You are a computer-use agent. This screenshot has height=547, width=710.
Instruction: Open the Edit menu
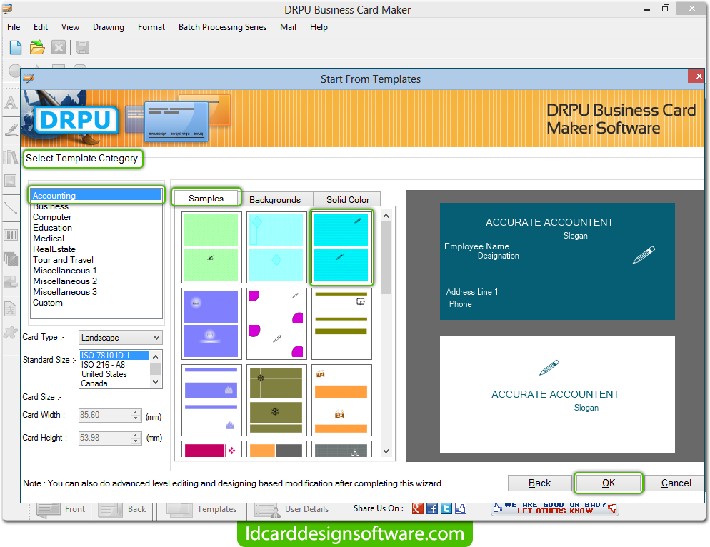coord(40,27)
